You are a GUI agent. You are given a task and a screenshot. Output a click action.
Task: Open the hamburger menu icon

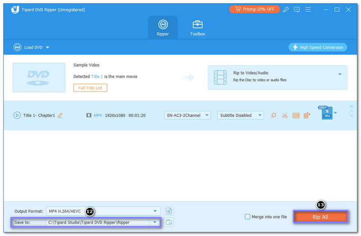pyautogui.click(x=308, y=9)
